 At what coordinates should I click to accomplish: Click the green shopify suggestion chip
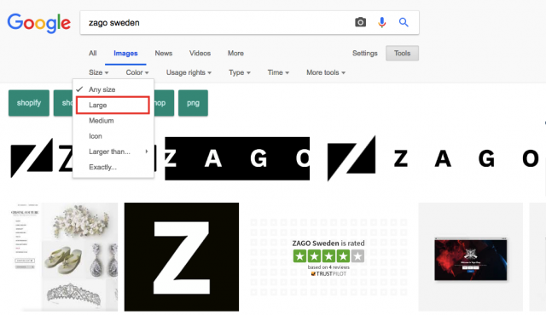[29, 103]
